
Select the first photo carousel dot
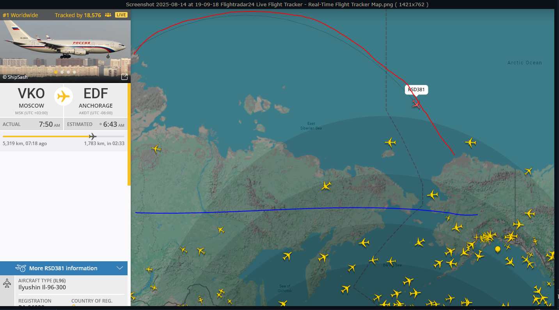[x=56, y=72]
